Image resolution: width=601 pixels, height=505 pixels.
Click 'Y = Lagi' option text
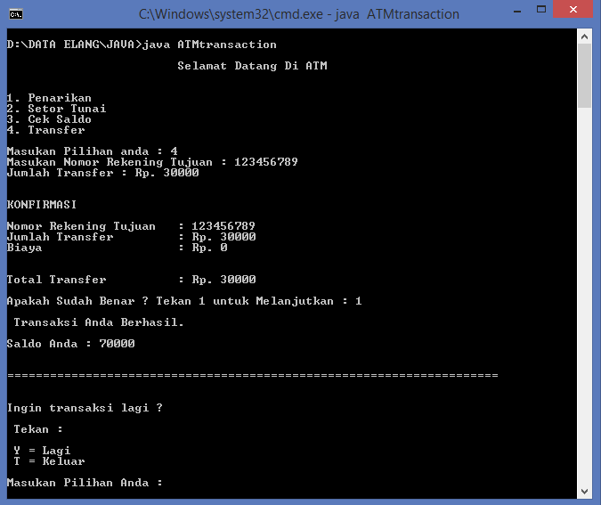click(x=42, y=451)
